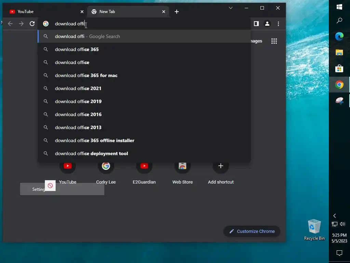Pick 'download office 365 for mac' suggestion
The height and width of the screenshot is (263, 350).
pyautogui.click(x=144, y=75)
